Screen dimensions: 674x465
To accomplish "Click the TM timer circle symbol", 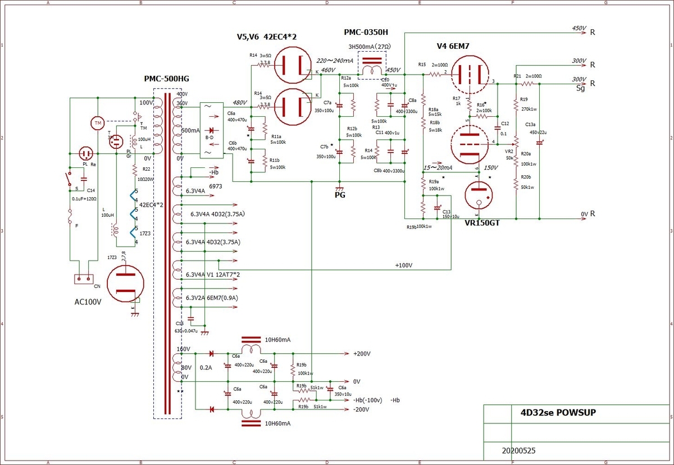I will point(98,122).
